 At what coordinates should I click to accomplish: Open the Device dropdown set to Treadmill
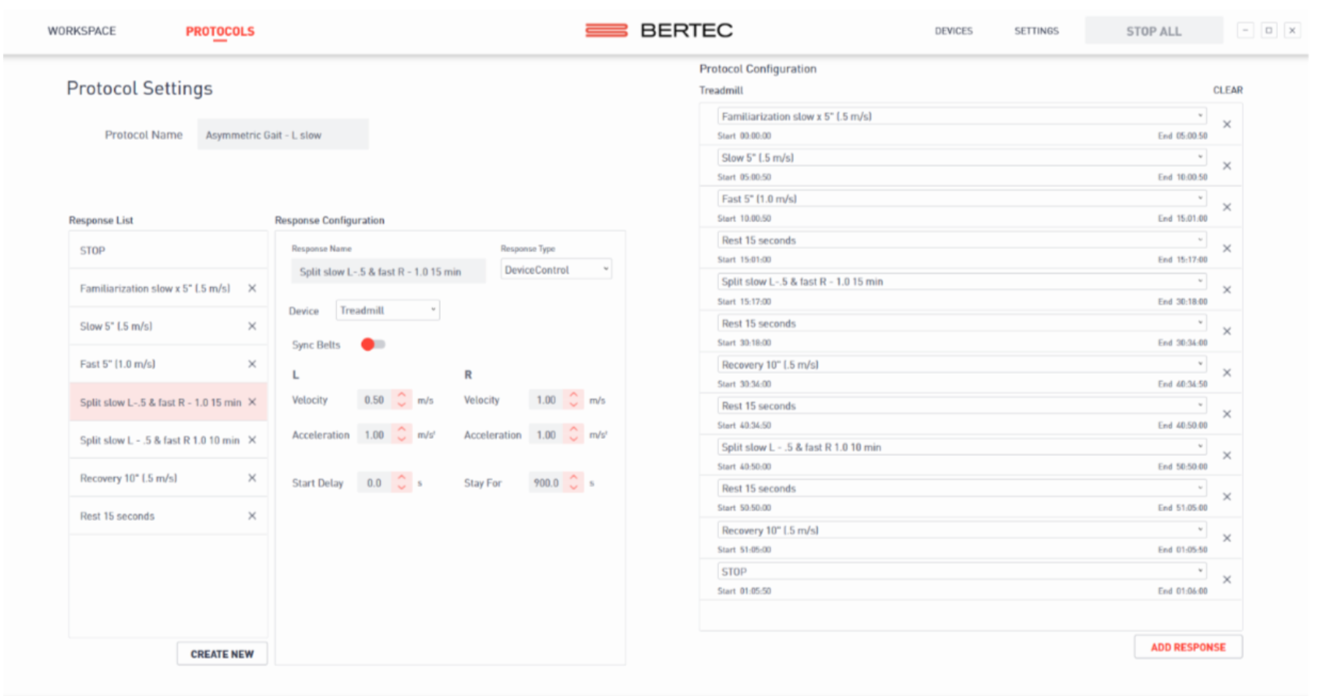point(387,310)
